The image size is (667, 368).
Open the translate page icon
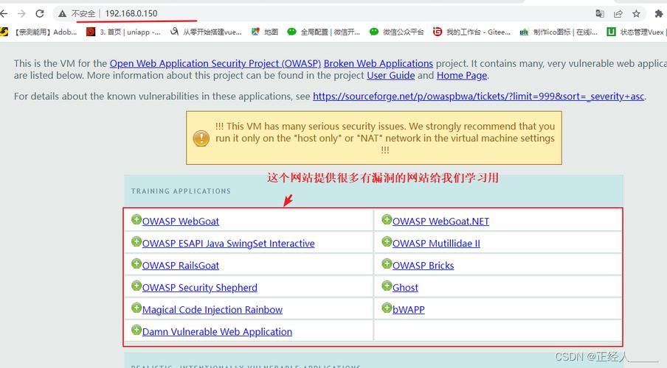(x=600, y=13)
